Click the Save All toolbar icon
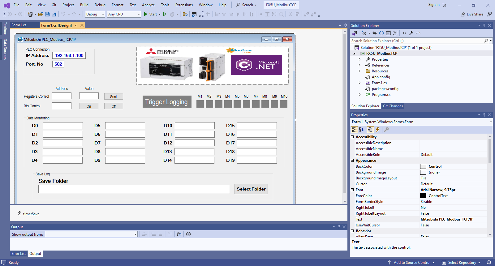The image size is (495, 266). 54,14
